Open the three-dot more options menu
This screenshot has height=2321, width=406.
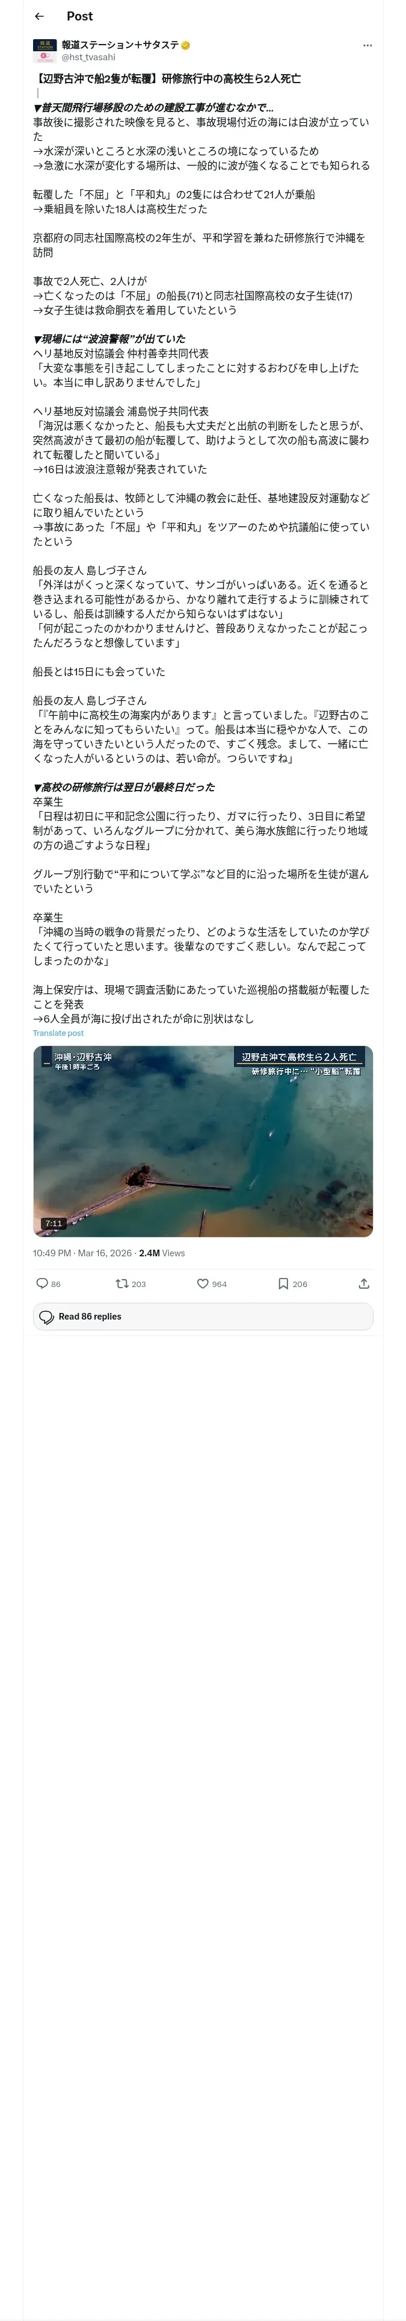[x=368, y=45]
